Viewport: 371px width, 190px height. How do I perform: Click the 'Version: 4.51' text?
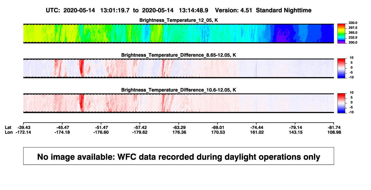pos(233,11)
